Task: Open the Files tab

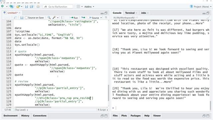Action: [115, 116]
